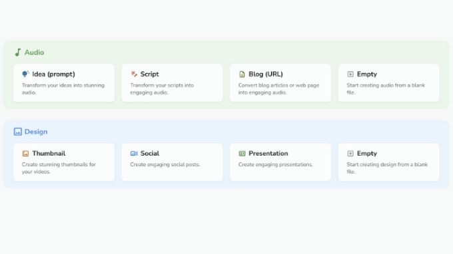Choose the Presentation card heading
The height and width of the screenshot is (254, 453).
[268, 154]
